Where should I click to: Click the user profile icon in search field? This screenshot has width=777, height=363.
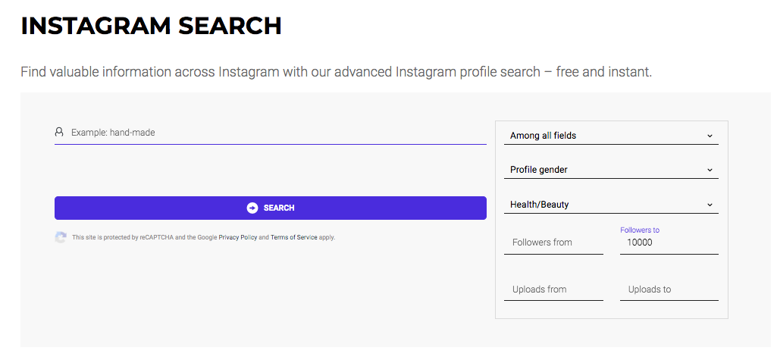pos(59,132)
